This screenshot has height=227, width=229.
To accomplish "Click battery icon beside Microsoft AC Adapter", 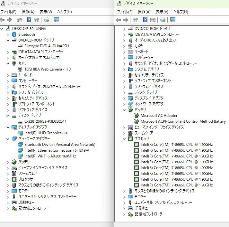I will (x=136, y=116).
